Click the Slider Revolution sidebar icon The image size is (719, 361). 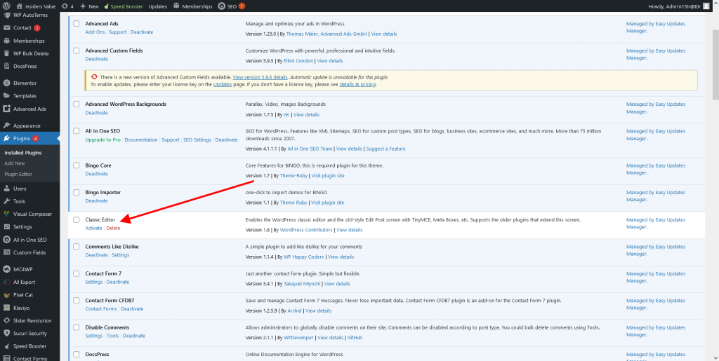tap(6, 321)
